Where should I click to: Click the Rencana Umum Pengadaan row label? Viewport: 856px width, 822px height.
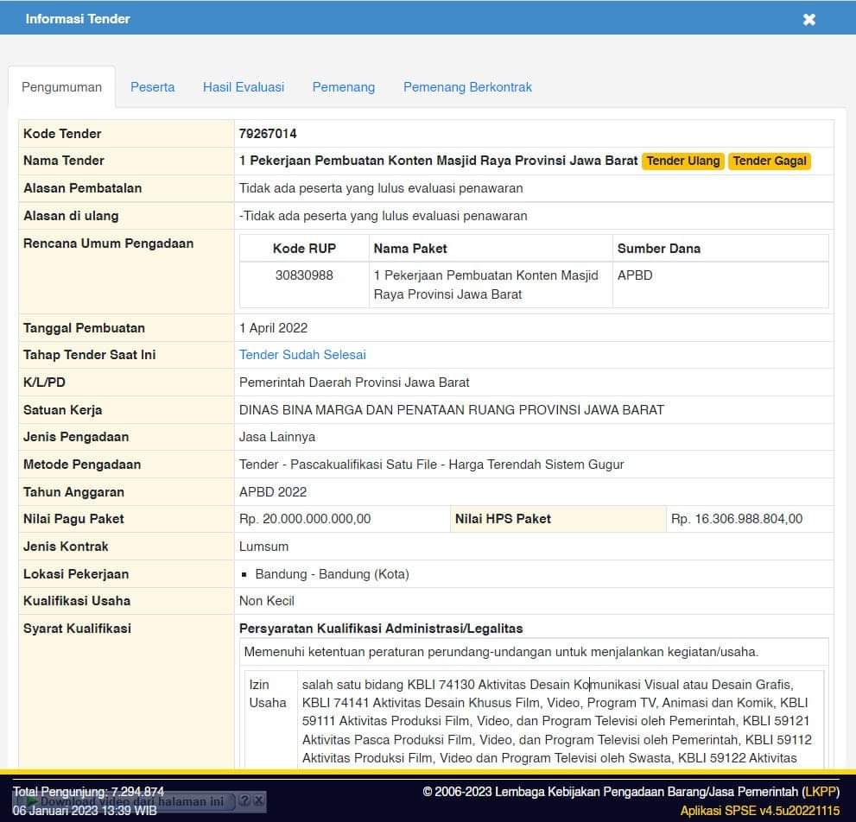108,243
